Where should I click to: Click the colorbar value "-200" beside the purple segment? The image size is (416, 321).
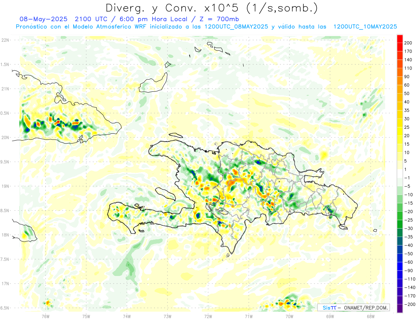(410, 304)
